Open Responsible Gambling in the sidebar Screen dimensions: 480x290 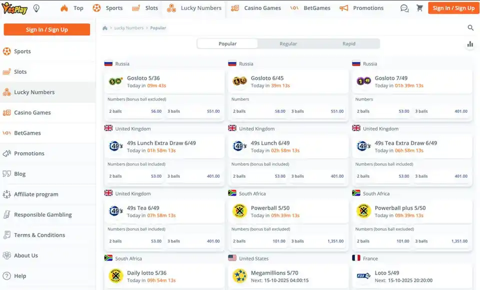[x=42, y=215]
